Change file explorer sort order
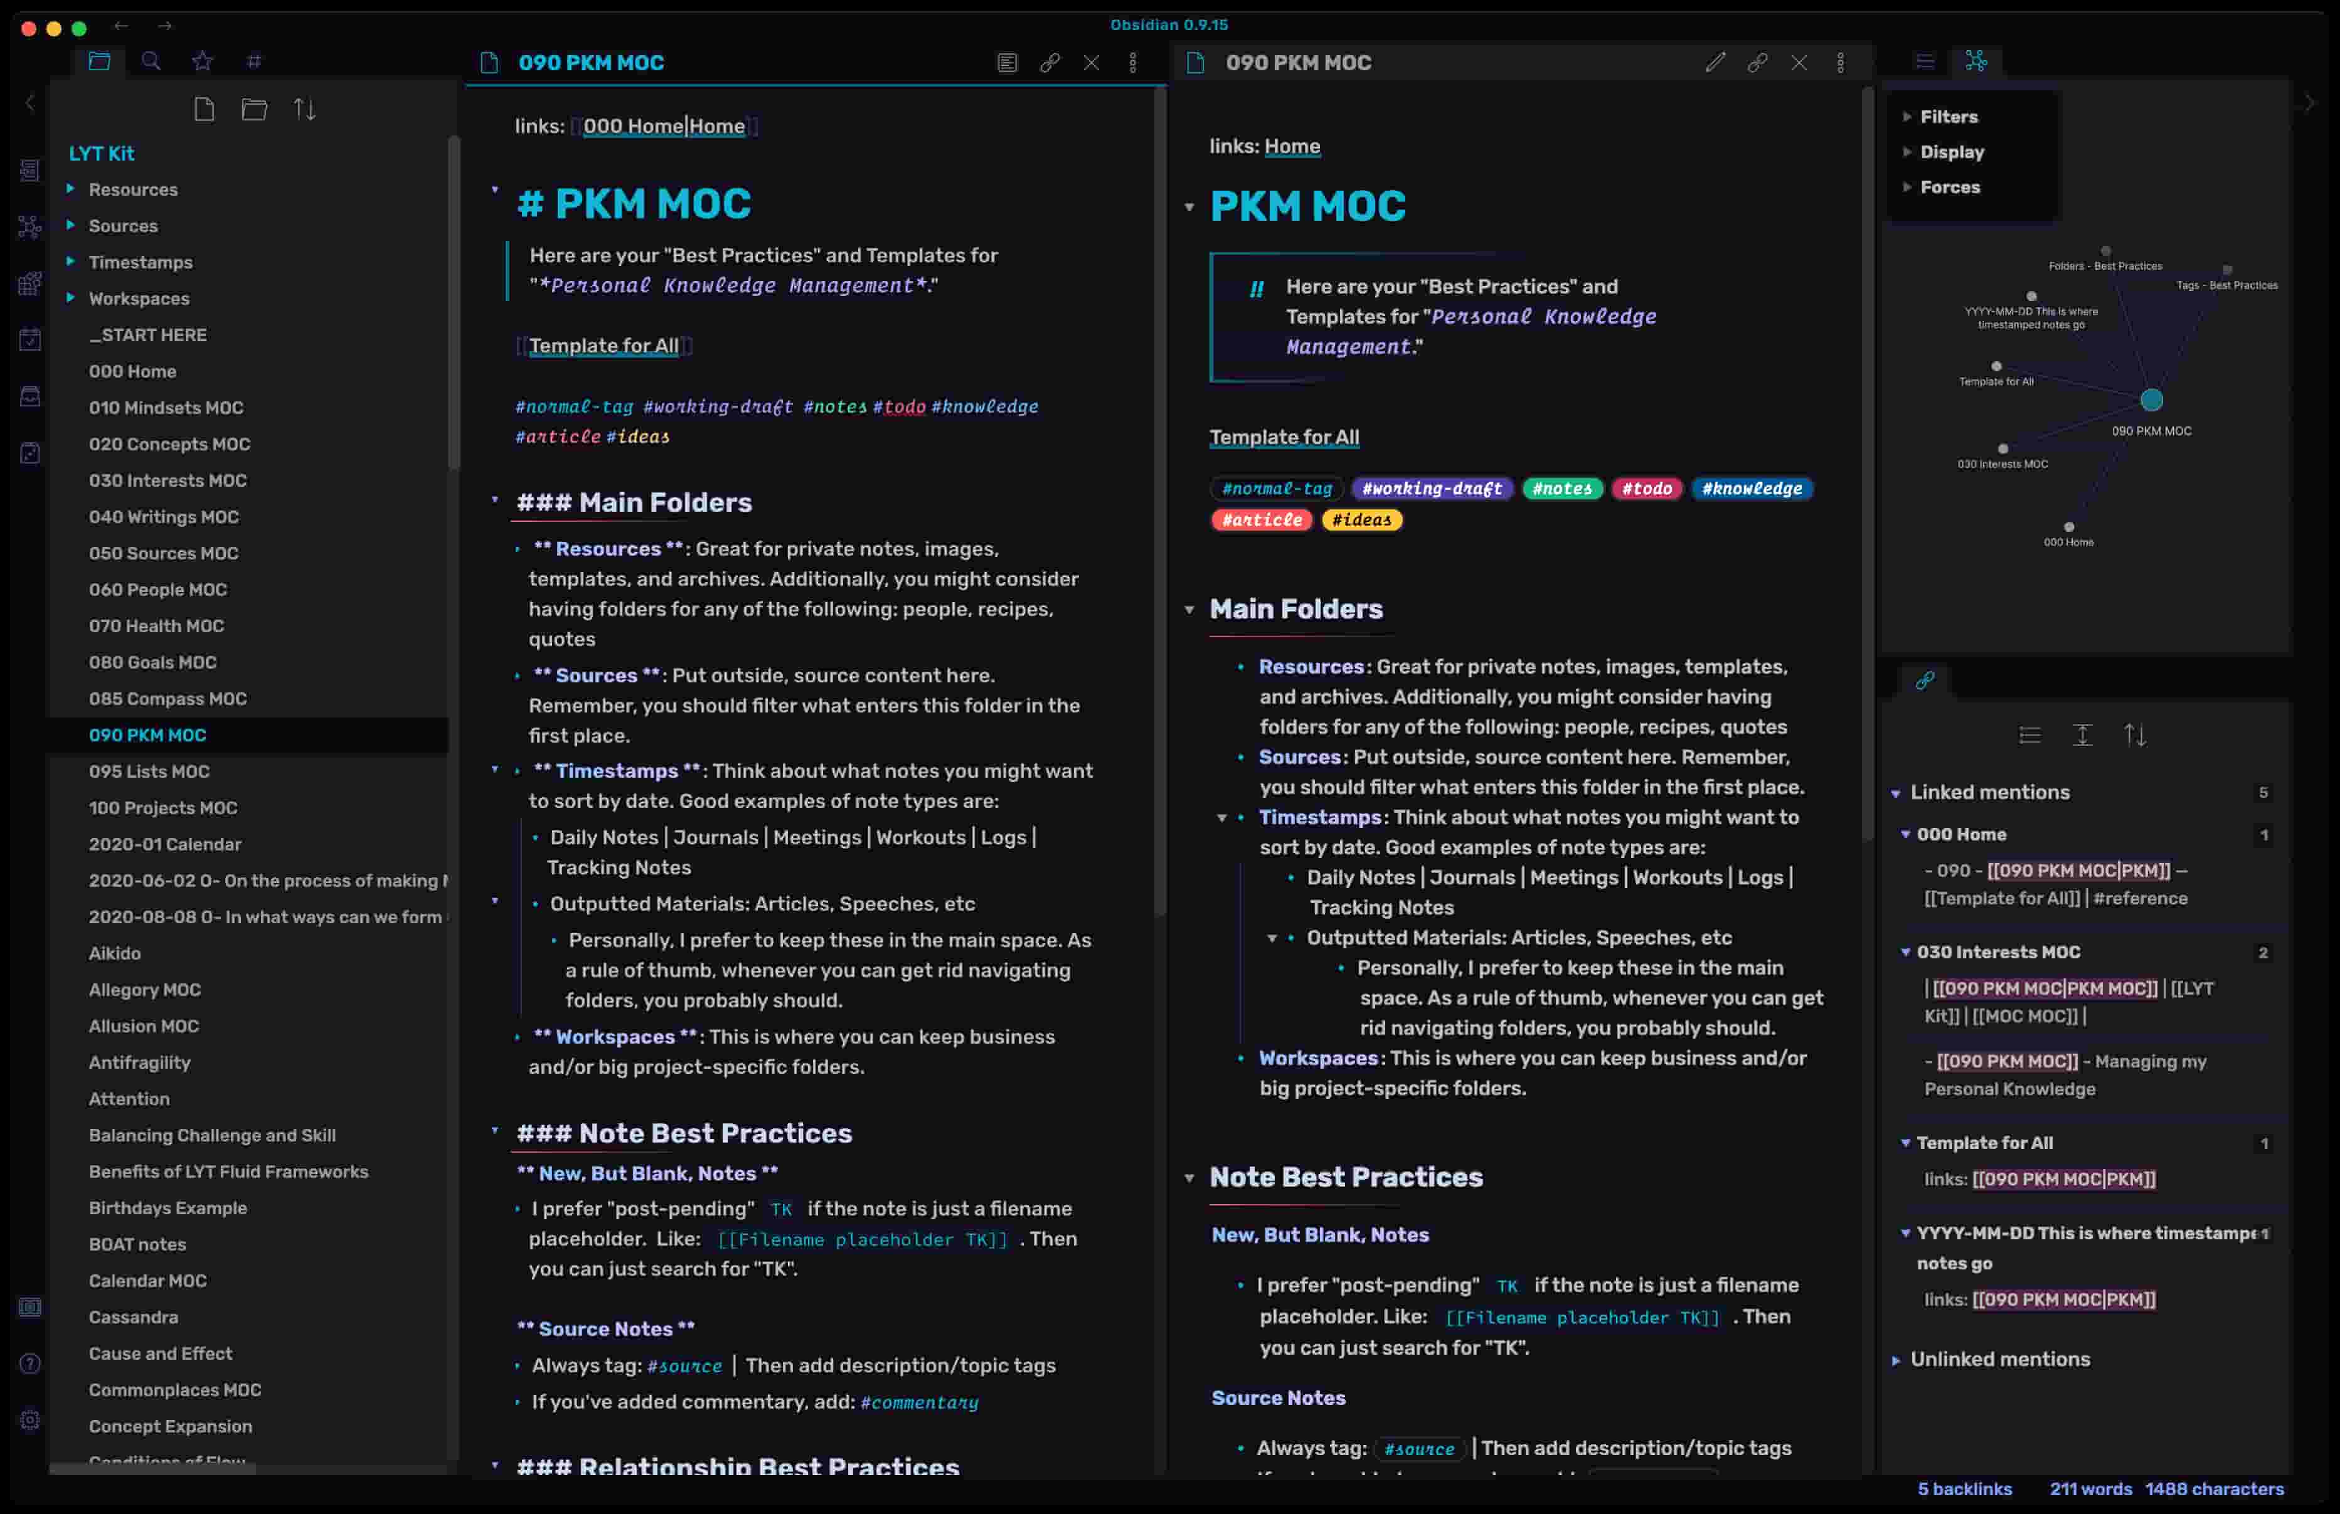This screenshot has width=2340, height=1514. [305, 109]
